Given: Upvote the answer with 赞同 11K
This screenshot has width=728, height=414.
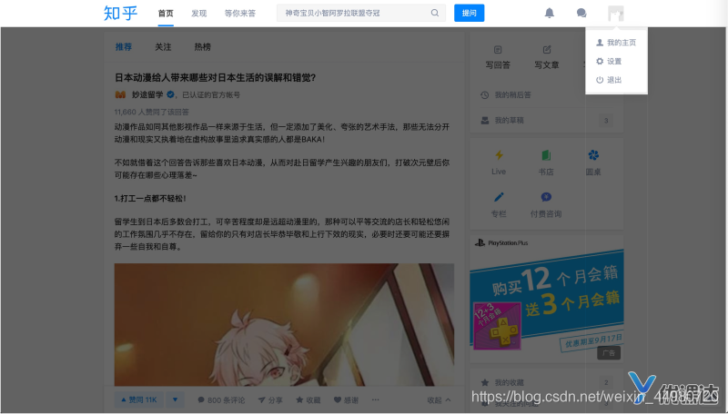Looking at the screenshot, I should tap(139, 399).
